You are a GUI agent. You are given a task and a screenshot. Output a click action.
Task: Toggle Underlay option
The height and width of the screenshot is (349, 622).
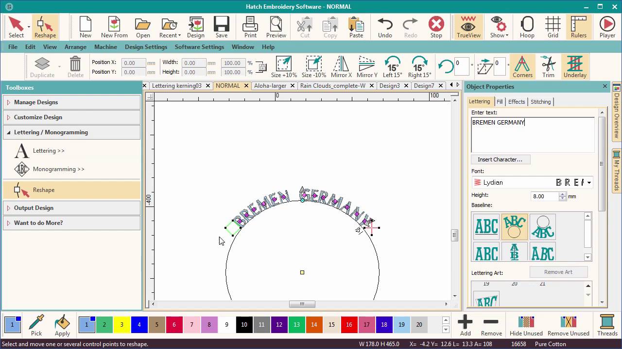[x=575, y=66]
